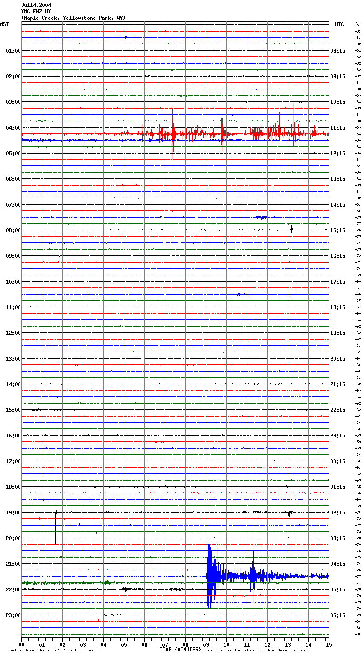
Task: Click the Each Vertical Division 125.00 microvolts note
Action: coord(54,650)
